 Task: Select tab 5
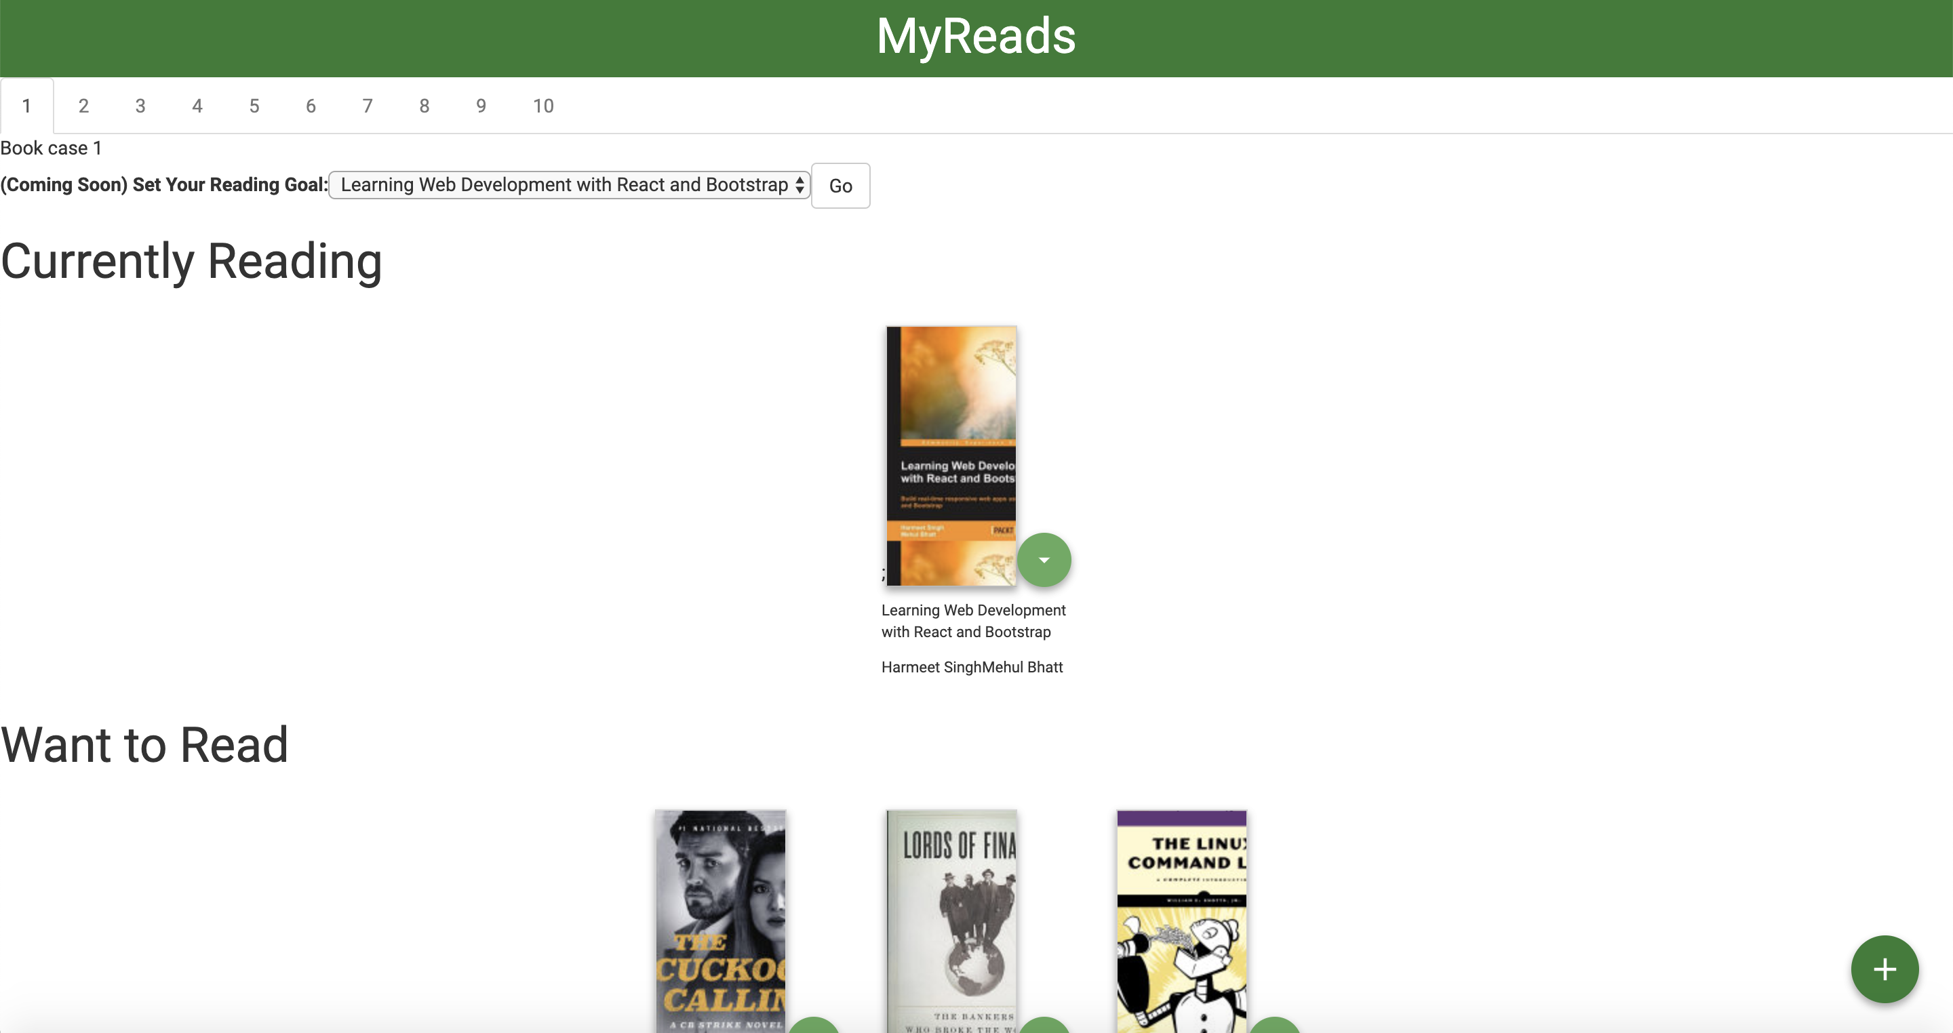click(x=254, y=106)
